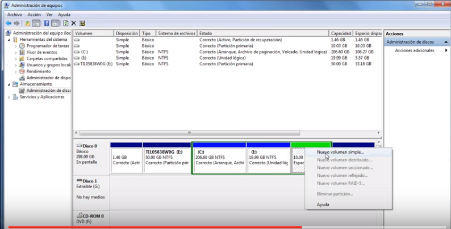Click the blue Help toolbar icon

[47, 23]
